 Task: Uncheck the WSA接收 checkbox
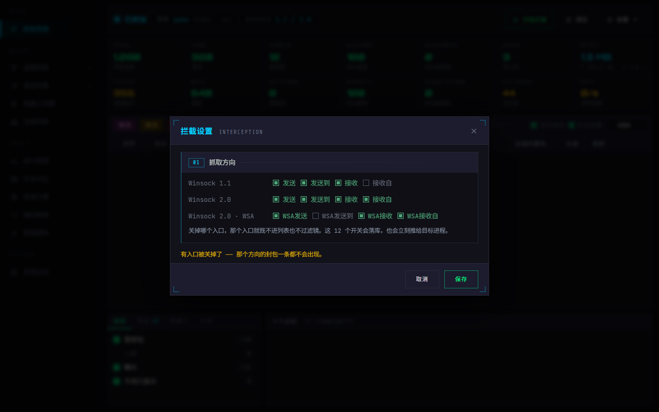point(361,216)
